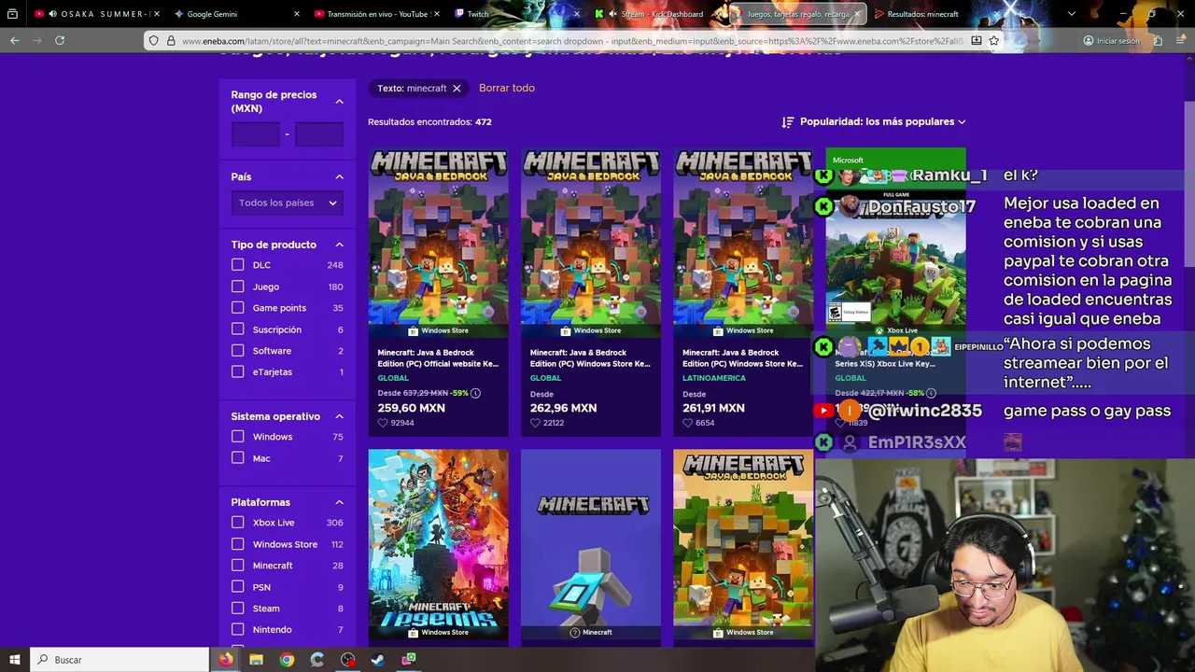This screenshot has width=1195, height=672.
Task: Click the Firefox tab list icon at top left
Action: (13, 14)
